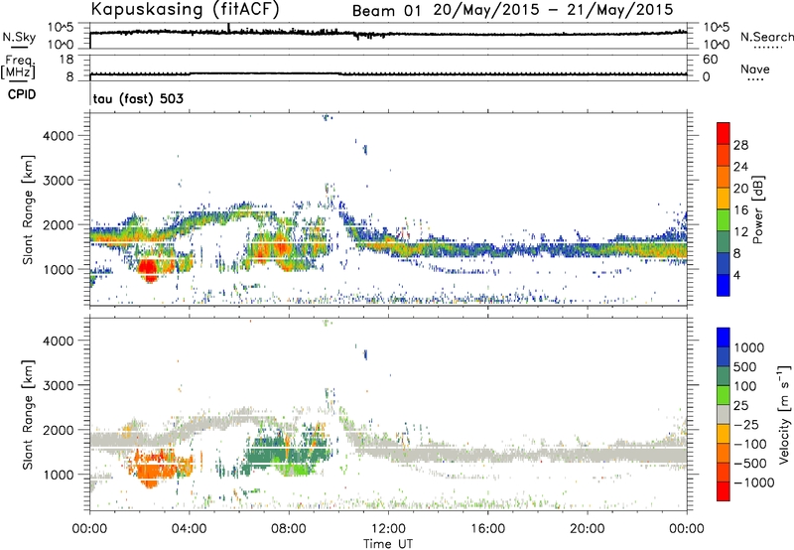Click the Slant Range label of power panel

[28, 210]
